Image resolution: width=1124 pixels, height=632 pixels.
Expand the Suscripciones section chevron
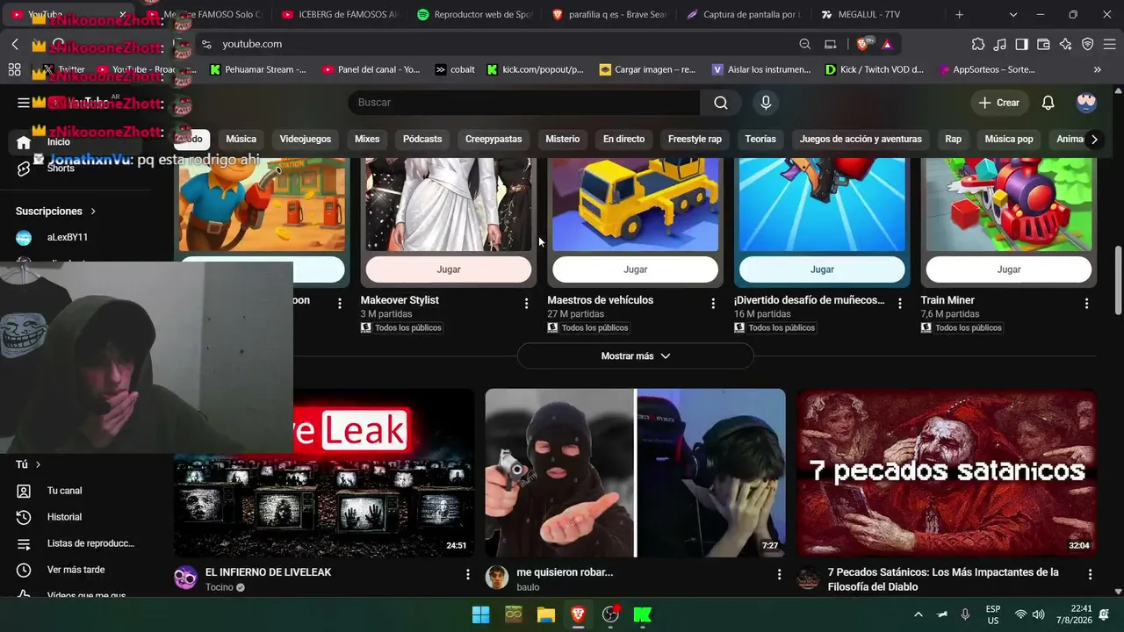tap(93, 212)
